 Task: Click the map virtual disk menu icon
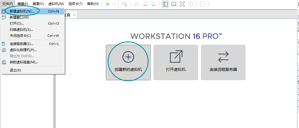4,62
